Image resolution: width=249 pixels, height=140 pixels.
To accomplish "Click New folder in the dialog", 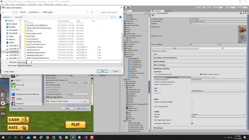I will (x=19, y=17).
